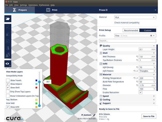162x122 pixels.
Task: Collapse the Shell section chevron
Action: click(x=154, y=53)
